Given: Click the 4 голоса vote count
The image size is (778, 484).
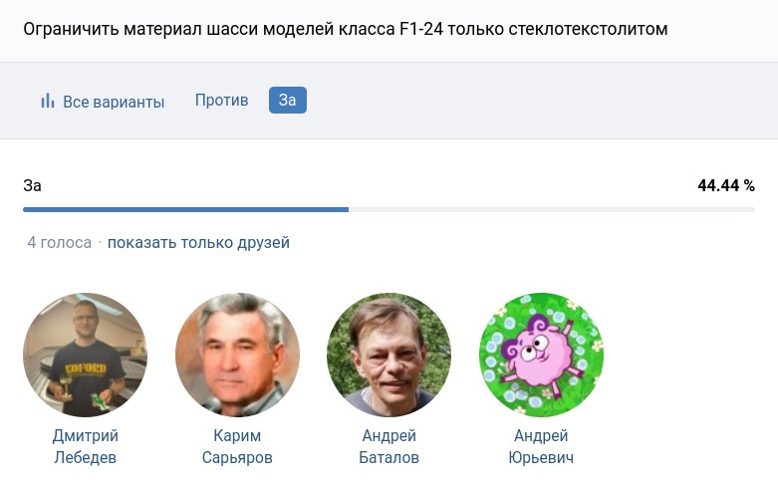Looking at the screenshot, I should click(x=60, y=242).
